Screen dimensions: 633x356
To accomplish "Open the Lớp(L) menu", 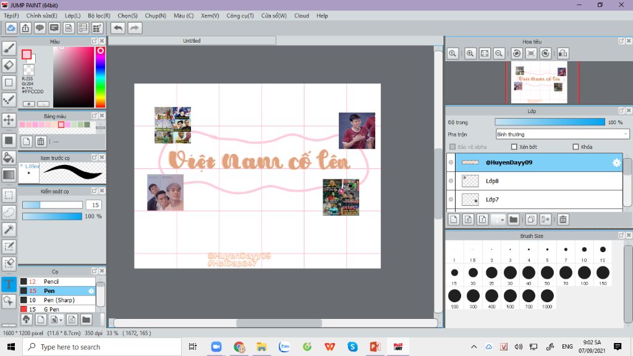I will 73,15.
